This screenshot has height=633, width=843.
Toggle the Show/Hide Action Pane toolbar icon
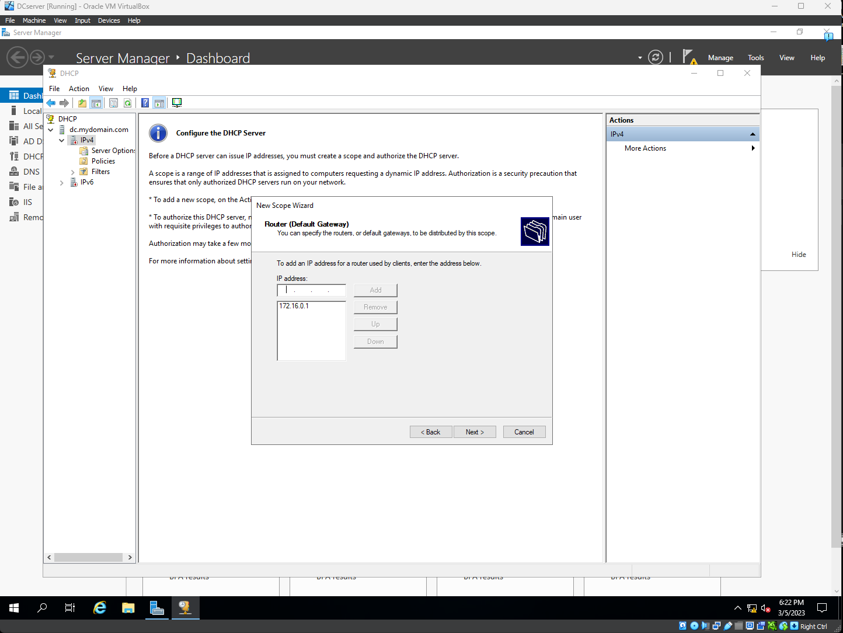(x=159, y=103)
